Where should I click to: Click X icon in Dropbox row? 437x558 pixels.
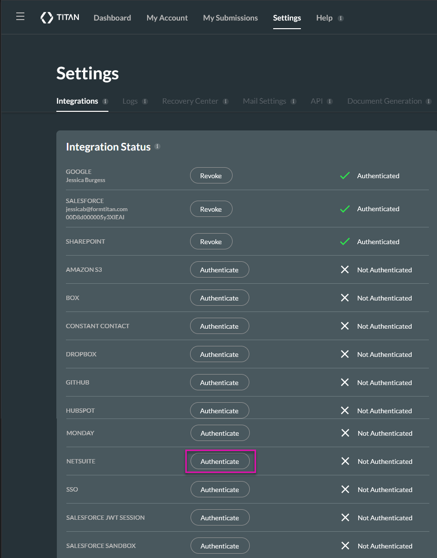[x=344, y=354]
